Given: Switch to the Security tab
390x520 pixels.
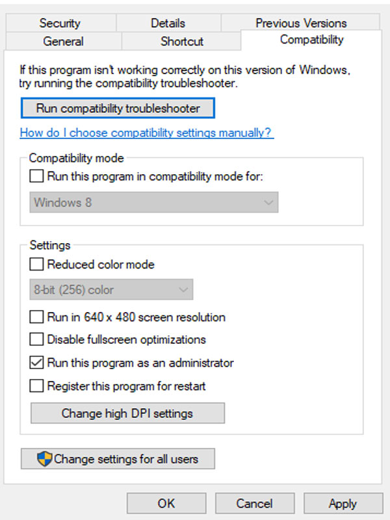Looking at the screenshot, I should 60,23.
